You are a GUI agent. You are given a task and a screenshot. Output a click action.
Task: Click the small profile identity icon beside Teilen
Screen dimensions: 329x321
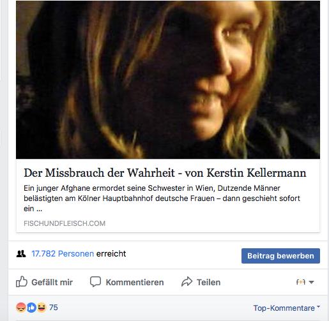(x=301, y=282)
